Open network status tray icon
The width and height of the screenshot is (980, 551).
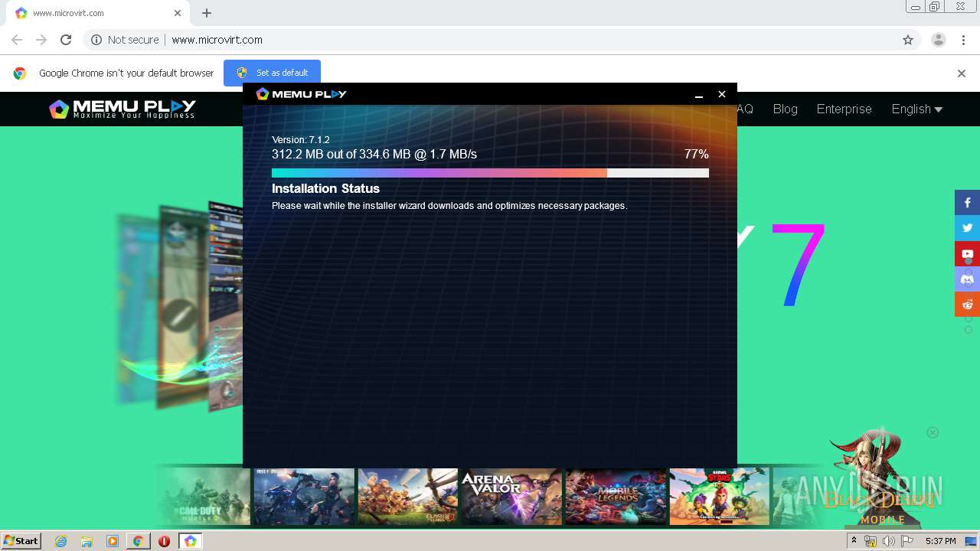pos(870,541)
